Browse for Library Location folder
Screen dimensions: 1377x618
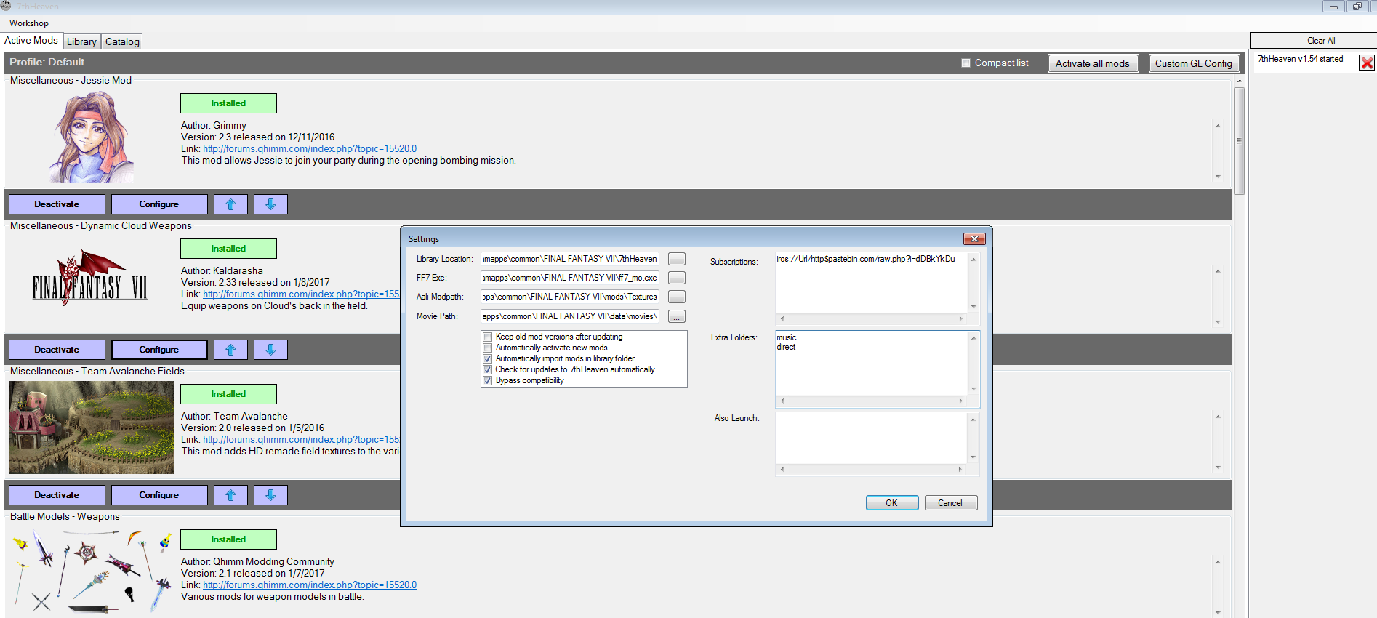tap(676, 260)
